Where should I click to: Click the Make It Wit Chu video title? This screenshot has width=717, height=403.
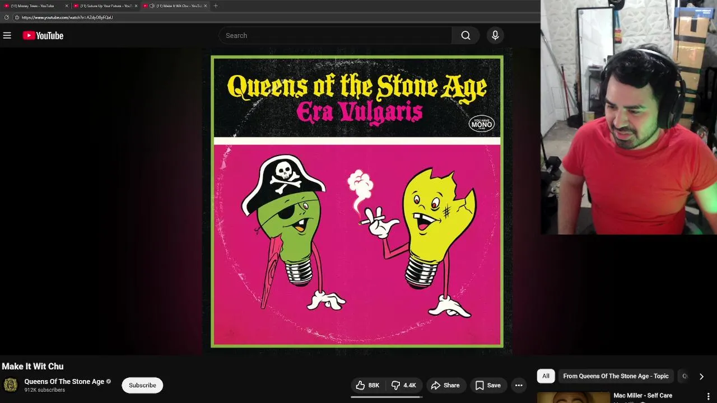32,366
